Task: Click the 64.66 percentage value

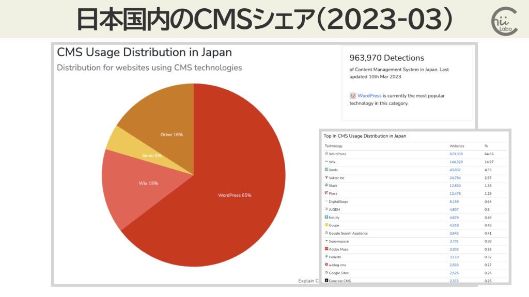Action: 489,154
